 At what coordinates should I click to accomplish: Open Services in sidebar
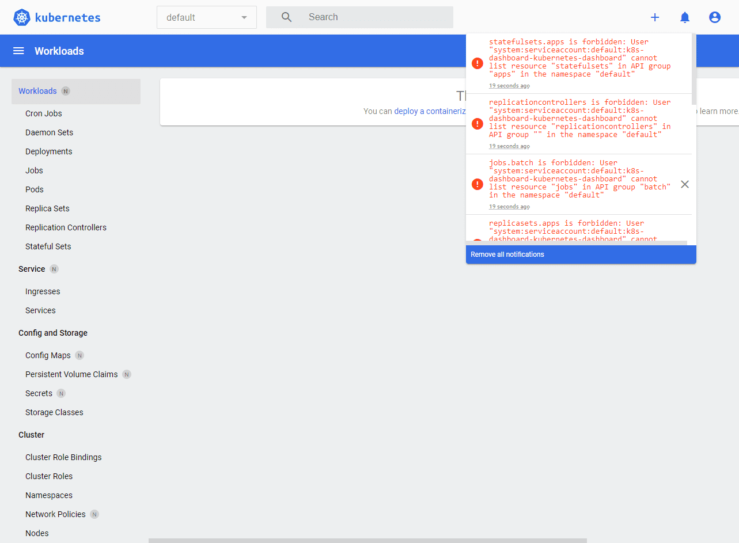pyautogui.click(x=40, y=310)
